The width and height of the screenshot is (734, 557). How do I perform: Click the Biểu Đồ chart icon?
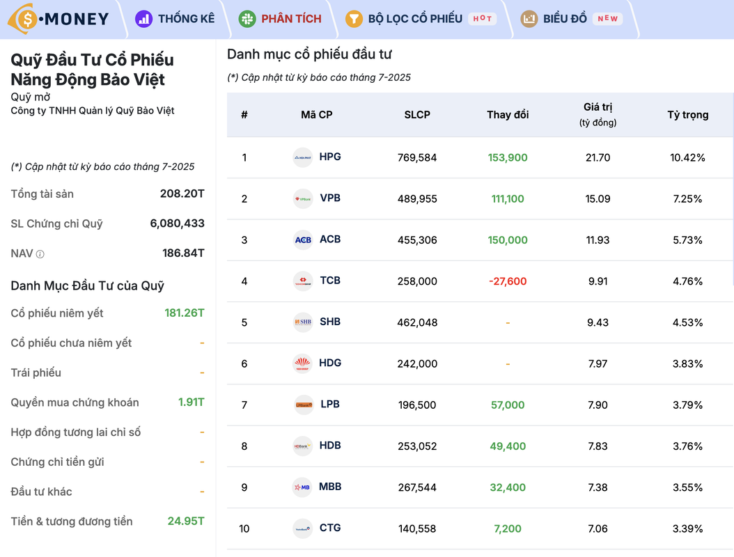(529, 19)
